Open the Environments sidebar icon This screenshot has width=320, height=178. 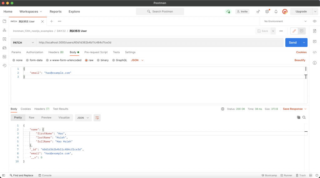(x=4, y=39)
